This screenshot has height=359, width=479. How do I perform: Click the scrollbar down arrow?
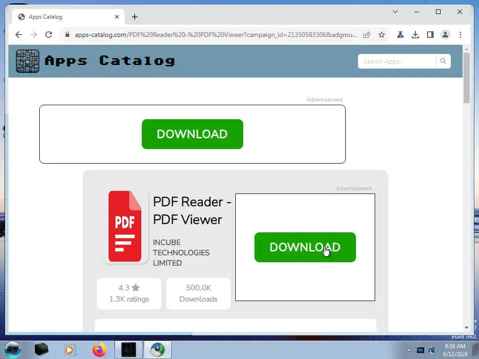466,328
